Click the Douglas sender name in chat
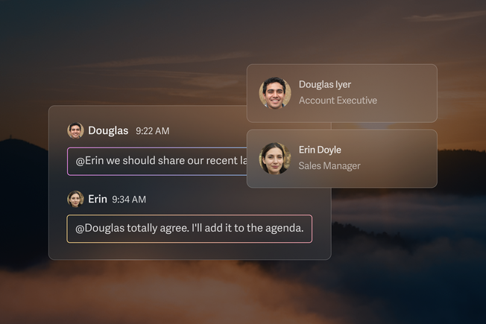Image resolution: width=486 pixels, height=324 pixels. click(x=108, y=130)
